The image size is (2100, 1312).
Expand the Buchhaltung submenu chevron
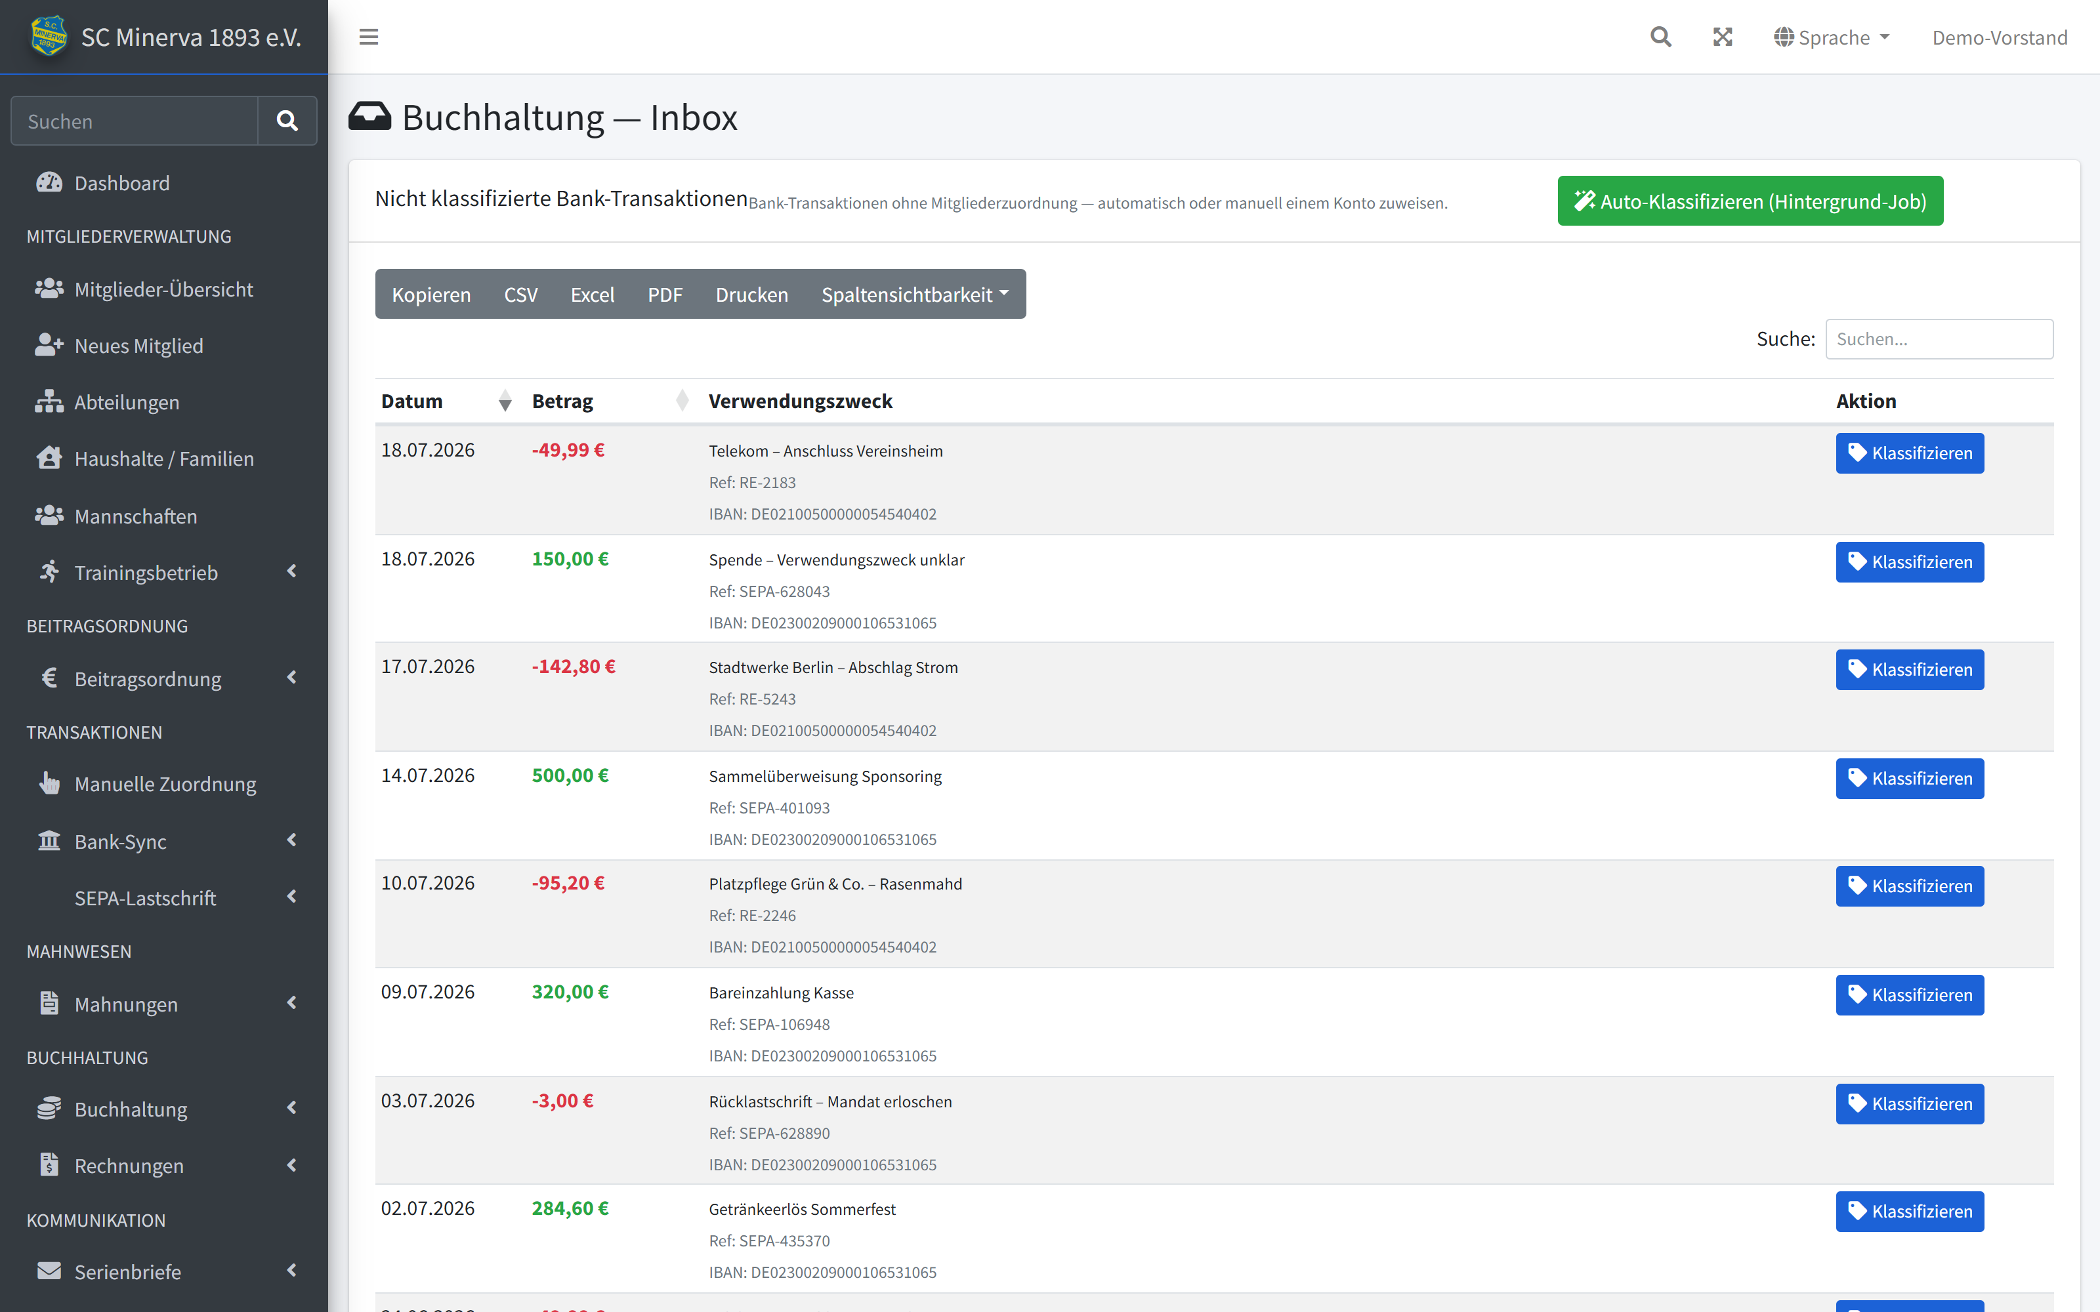coord(293,1108)
